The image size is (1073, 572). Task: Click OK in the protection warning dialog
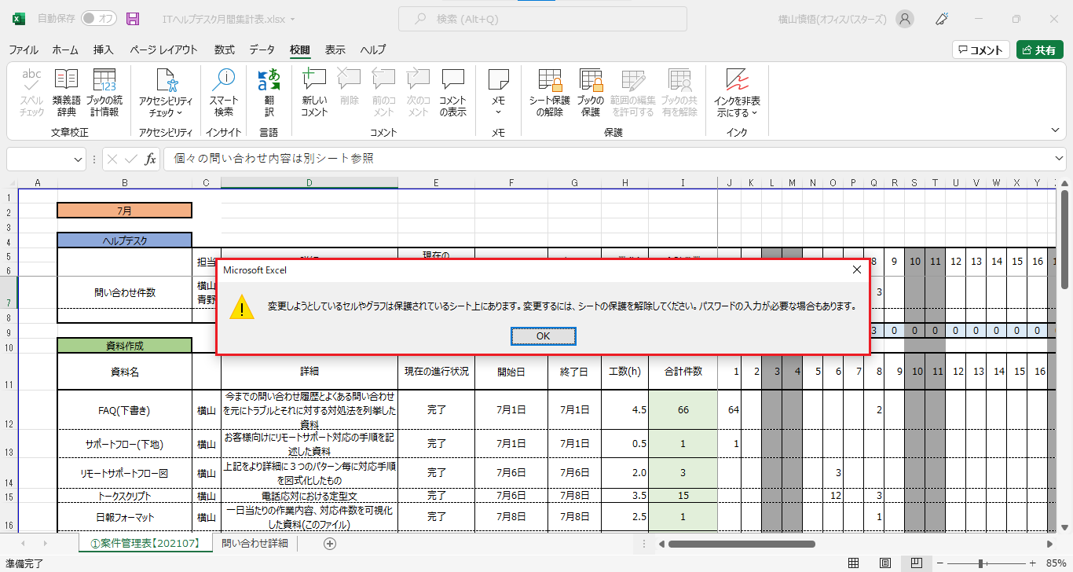[543, 335]
